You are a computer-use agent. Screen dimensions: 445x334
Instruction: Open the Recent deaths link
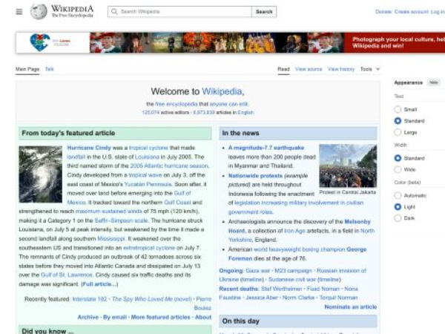point(239,289)
